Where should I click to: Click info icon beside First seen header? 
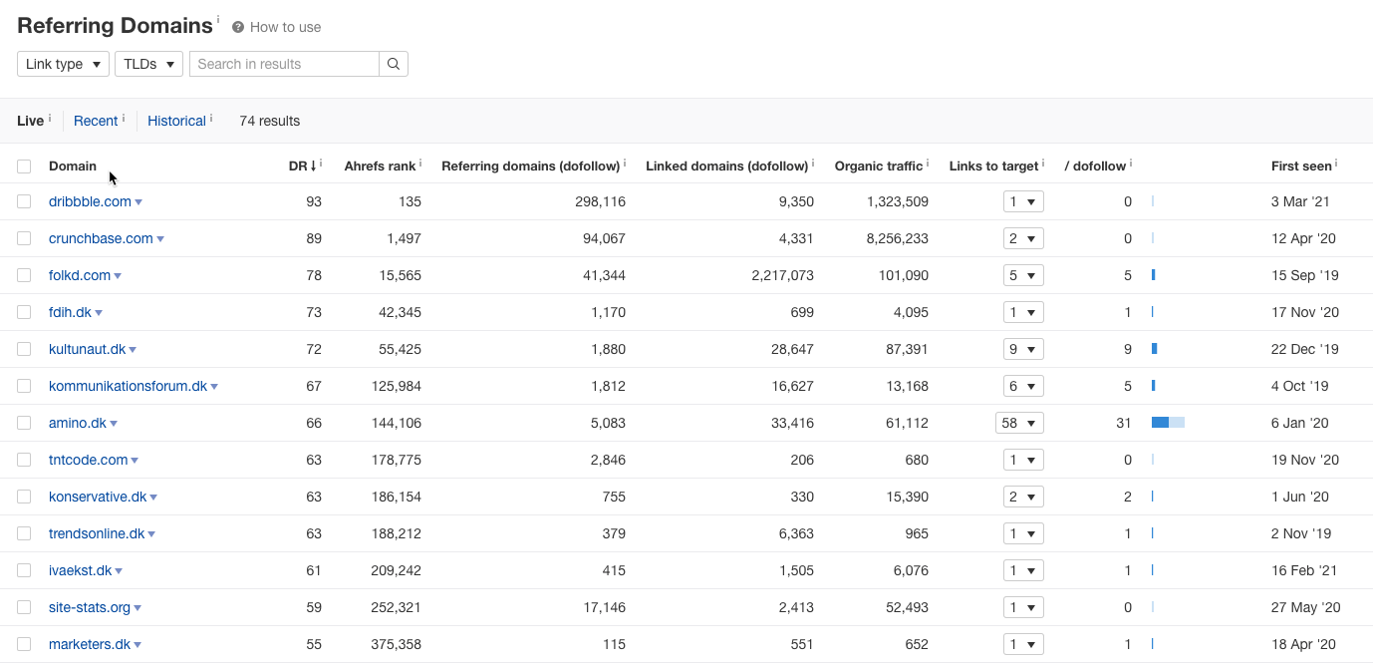1336,163
